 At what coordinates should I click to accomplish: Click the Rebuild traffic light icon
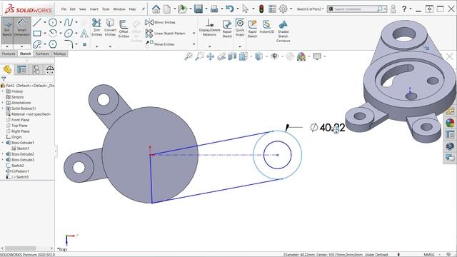[261, 9]
